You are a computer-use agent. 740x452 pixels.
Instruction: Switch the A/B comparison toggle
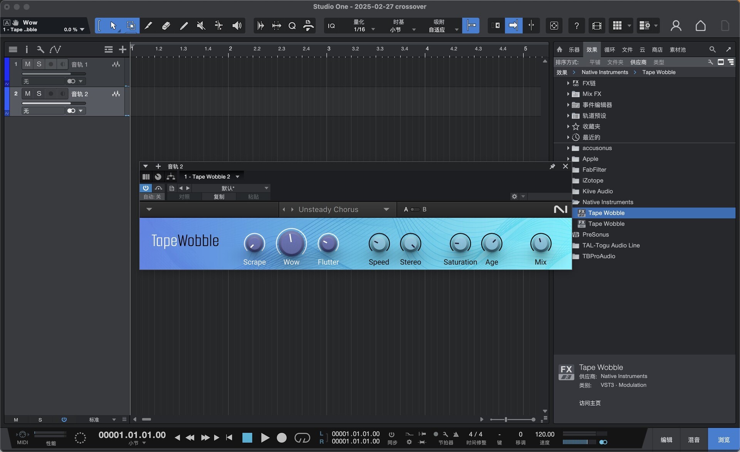[x=415, y=209]
